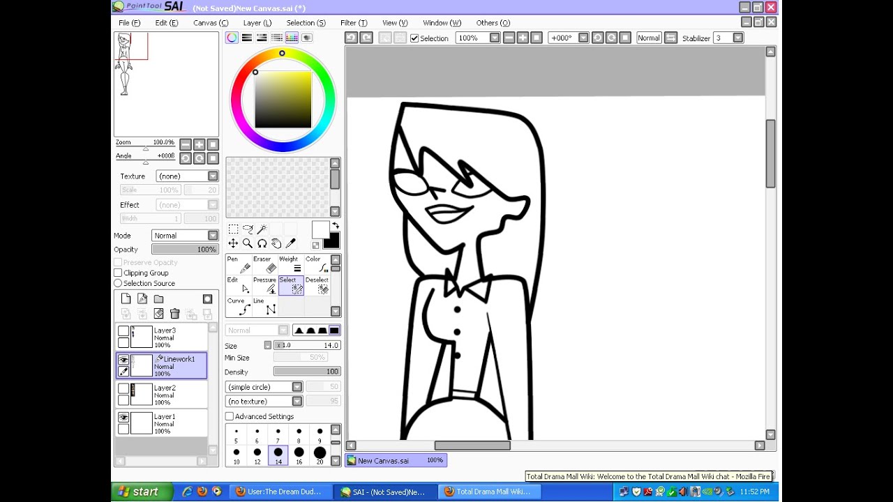This screenshot has width=893, height=502.
Task: Show the RGB sliders panel
Action: tap(247, 38)
